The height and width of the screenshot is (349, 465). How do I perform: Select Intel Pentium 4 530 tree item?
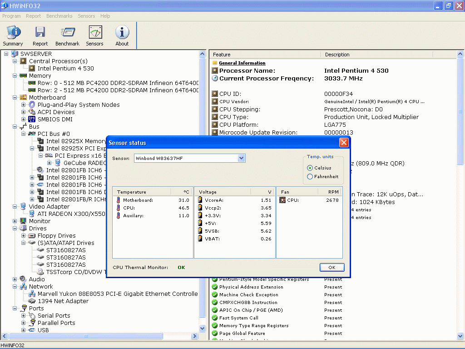tap(65, 69)
